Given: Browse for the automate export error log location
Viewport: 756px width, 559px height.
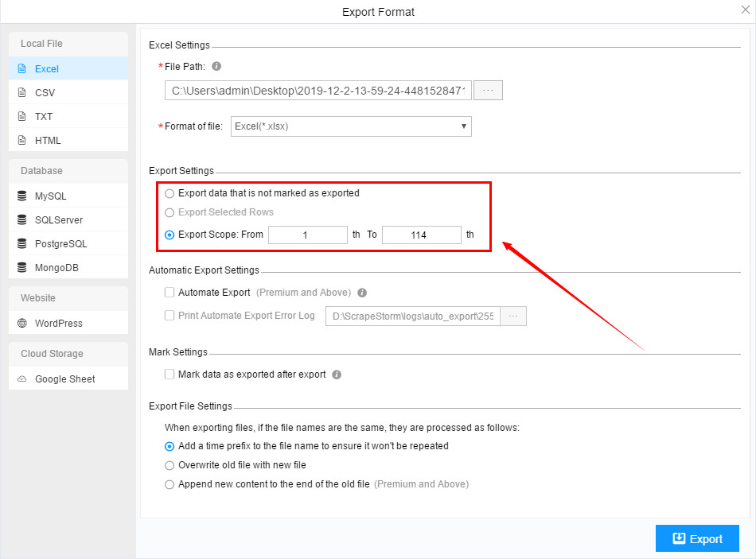Looking at the screenshot, I should (513, 315).
